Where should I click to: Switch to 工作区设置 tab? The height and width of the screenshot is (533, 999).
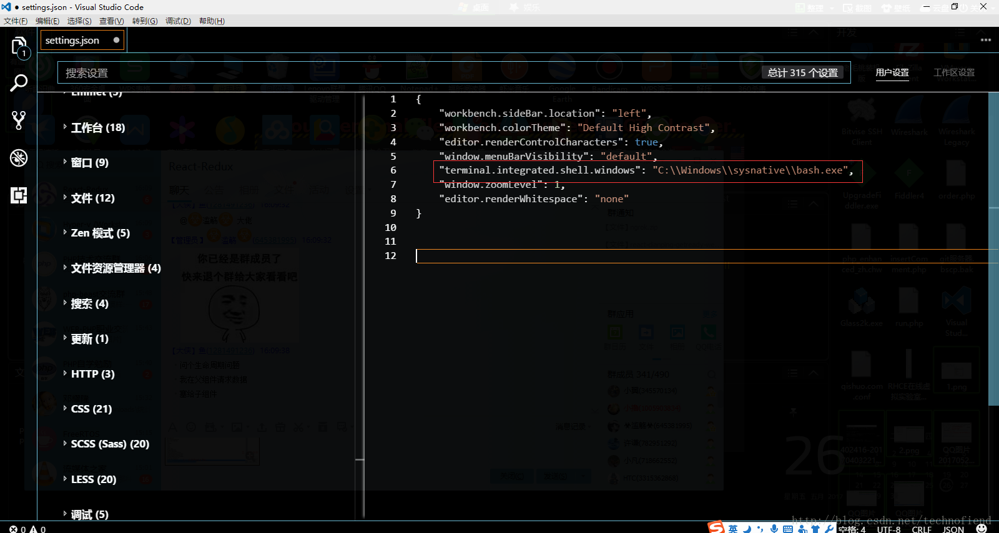click(x=954, y=72)
